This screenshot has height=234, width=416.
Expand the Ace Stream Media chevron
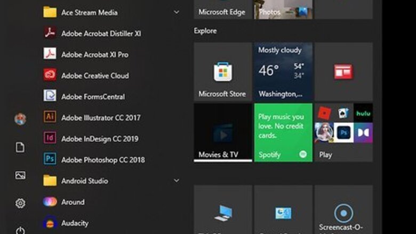point(177,12)
